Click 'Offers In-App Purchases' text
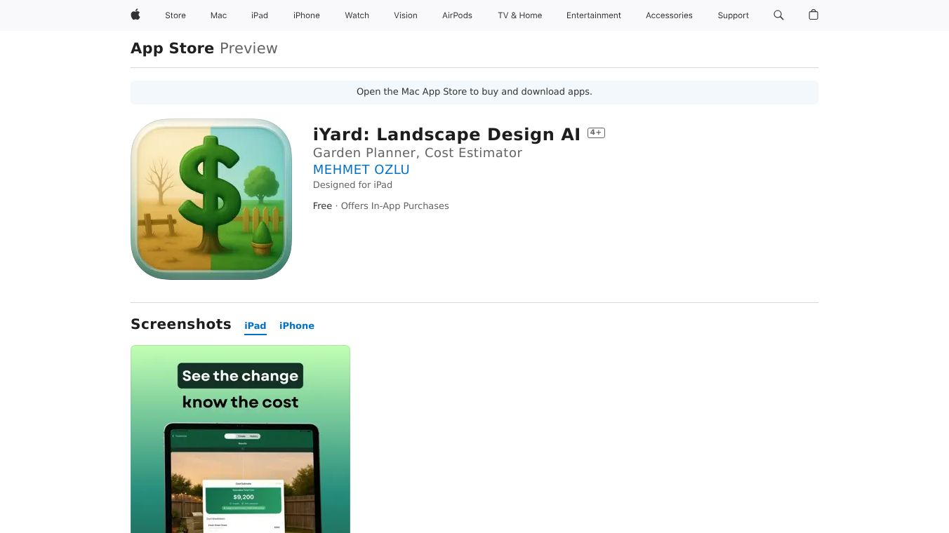Viewport: 949px width, 533px height. click(x=394, y=206)
